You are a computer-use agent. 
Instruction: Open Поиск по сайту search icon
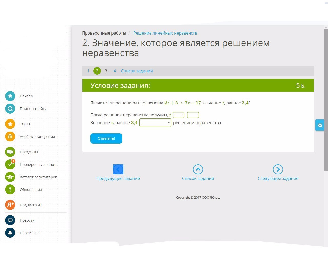tap(10, 109)
